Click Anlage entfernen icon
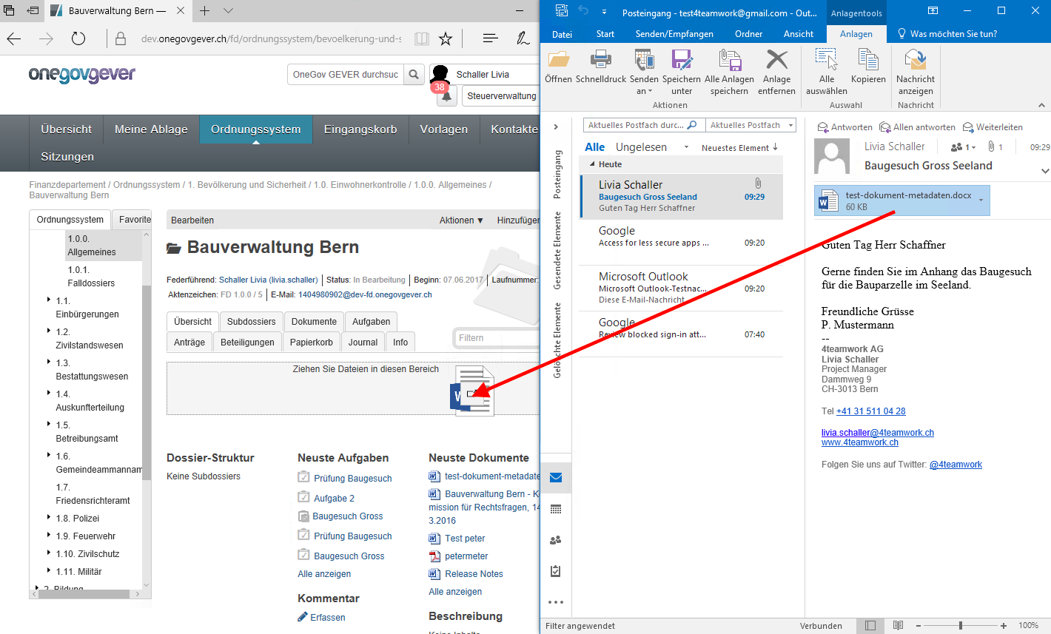Image resolution: width=1051 pixels, height=634 pixels. (x=777, y=60)
